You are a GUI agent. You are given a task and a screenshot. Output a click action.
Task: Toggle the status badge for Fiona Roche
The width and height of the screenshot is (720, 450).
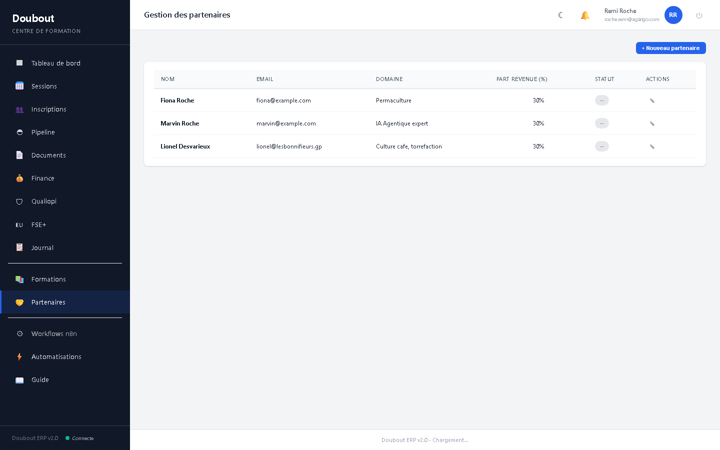click(x=601, y=100)
